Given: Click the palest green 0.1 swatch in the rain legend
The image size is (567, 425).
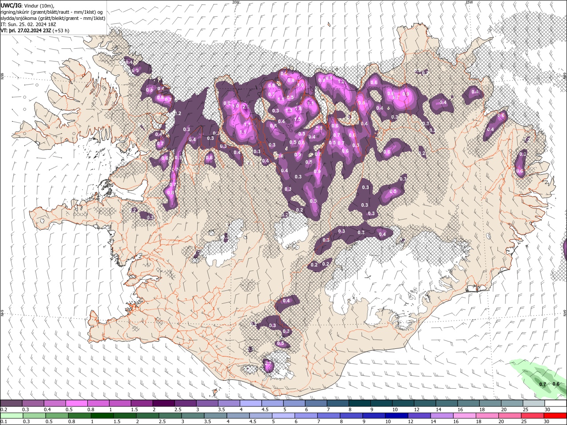Looking at the screenshot, I should click(x=12, y=415).
